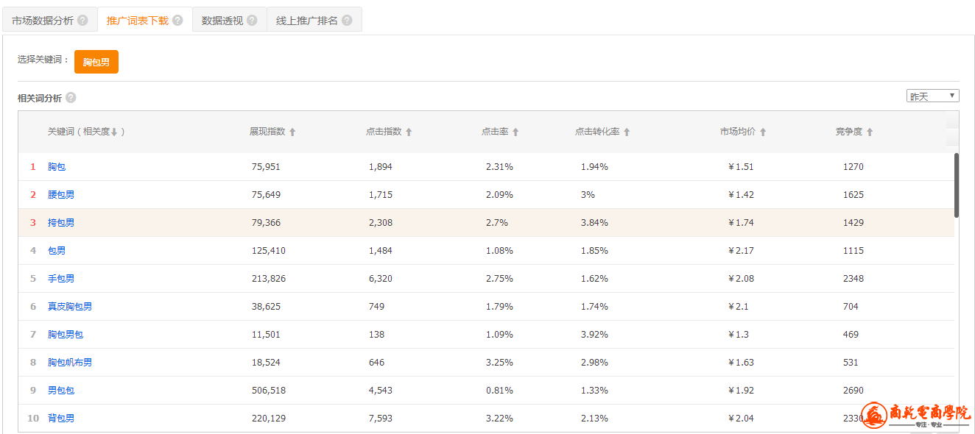The height and width of the screenshot is (434, 975).
Task: Click the table's vertical scrollbar thumb
Action: click(957, 185)
